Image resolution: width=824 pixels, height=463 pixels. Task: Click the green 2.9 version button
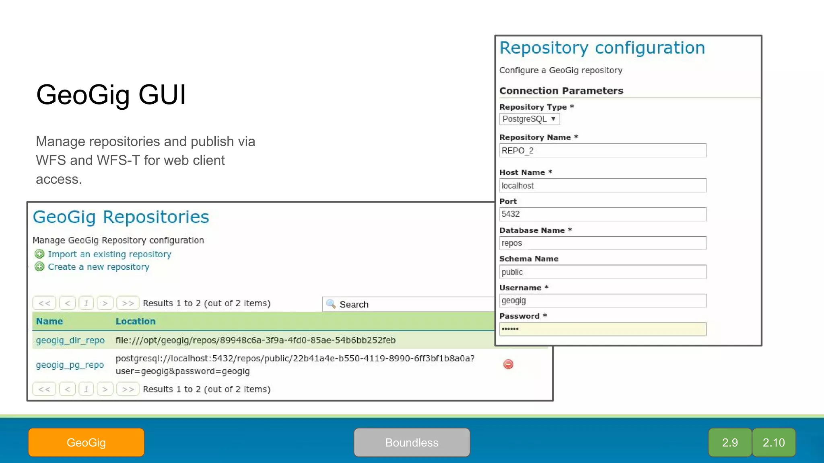tap(730, 443)
